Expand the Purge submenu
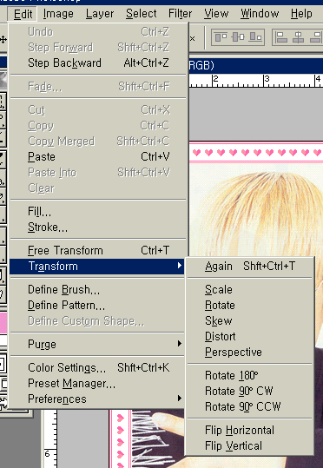This screenshot has width=323, height=468. point(98,344)
